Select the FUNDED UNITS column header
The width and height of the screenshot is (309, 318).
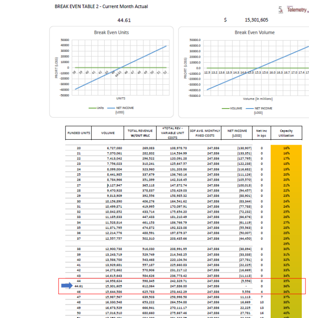79,133
